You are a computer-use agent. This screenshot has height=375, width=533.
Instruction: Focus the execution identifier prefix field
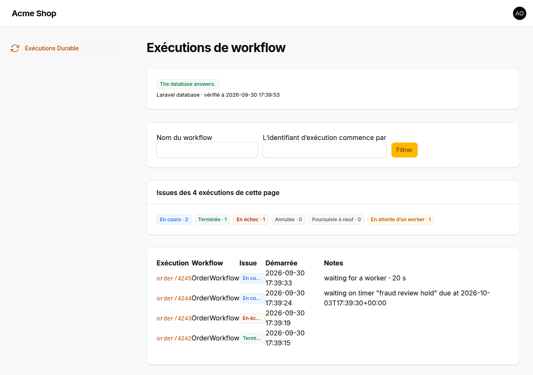(x=324, y=150)
